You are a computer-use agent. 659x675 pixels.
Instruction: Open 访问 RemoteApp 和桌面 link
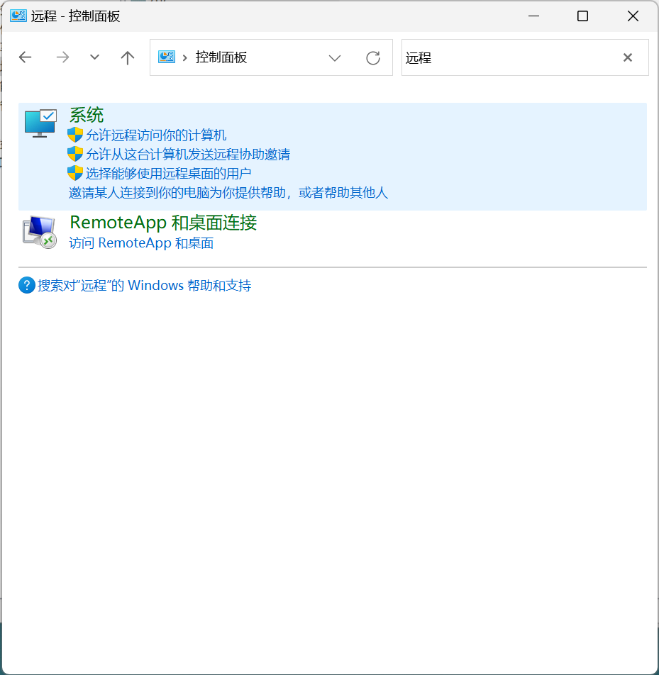pyautogui.click(x=141, y=242)
